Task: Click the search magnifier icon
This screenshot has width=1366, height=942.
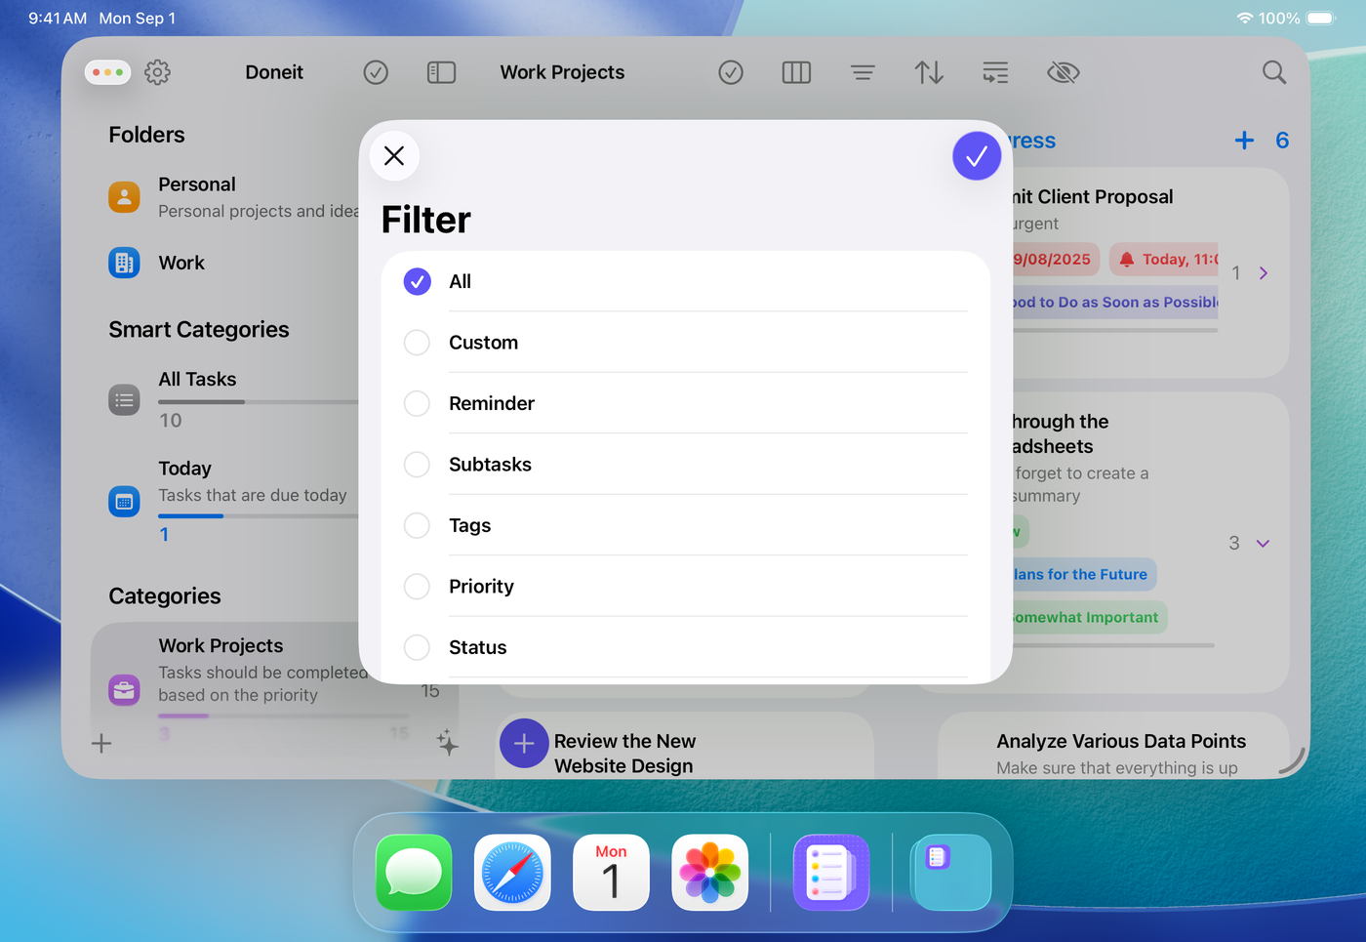Action: coord(1273,72)
